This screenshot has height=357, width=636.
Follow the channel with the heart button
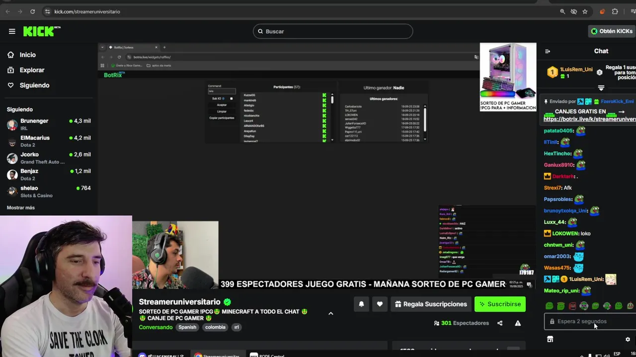click(x=380, y=304)
